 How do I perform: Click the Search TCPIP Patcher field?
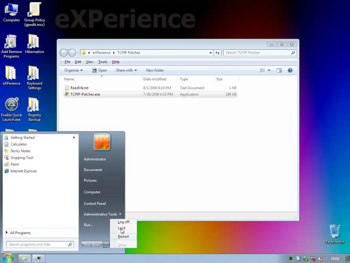(x=260, y=53)
